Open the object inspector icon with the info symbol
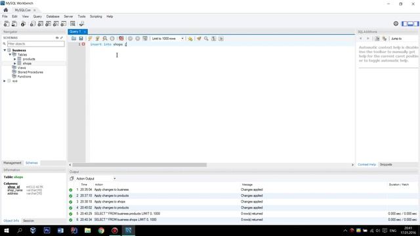420x236 pixels. (24, 24)
